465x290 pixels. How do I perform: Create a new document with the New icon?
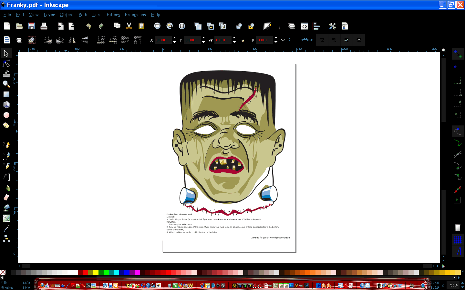[x=7, y=26]
